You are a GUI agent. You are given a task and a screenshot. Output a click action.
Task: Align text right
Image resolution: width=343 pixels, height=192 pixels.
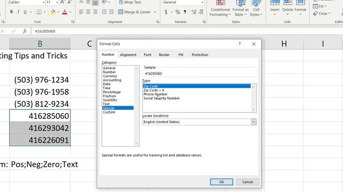point(95,12)
